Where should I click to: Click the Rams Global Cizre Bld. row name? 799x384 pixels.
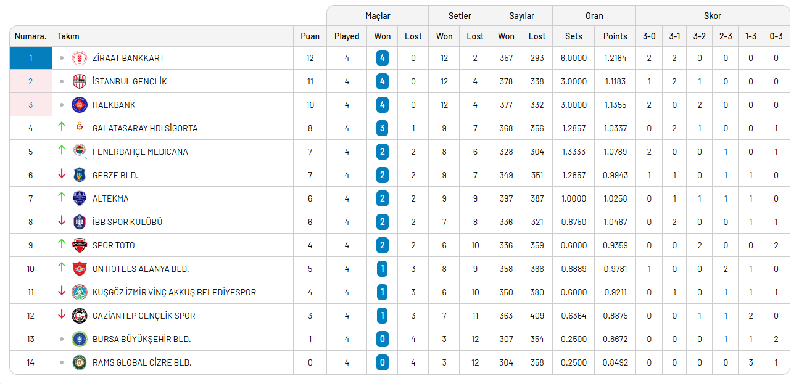(x=142, y=362)
